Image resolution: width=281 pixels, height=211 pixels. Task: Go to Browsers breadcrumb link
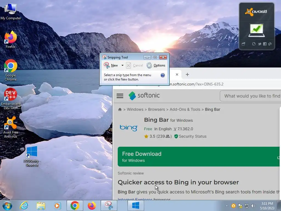coord(156,109)
